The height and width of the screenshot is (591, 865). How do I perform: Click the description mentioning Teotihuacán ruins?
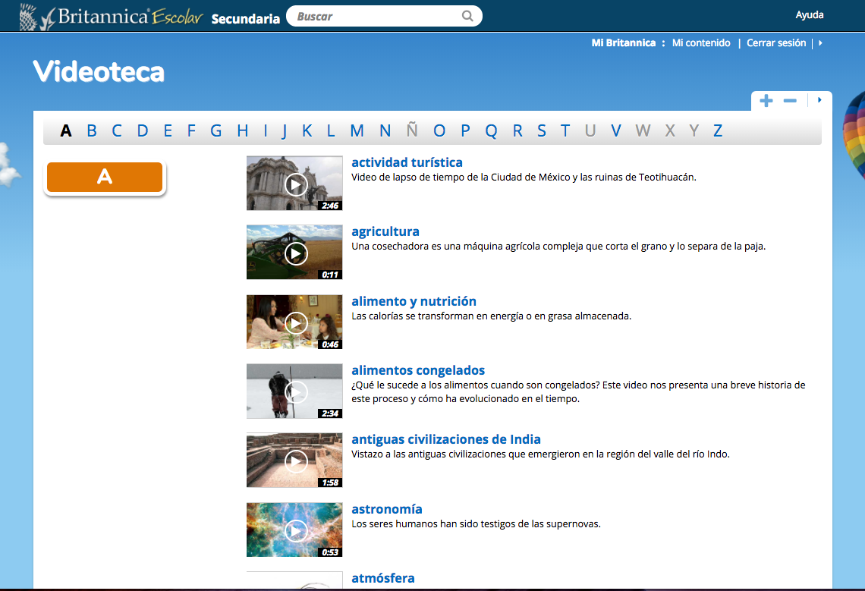click(x=524, y=177)
